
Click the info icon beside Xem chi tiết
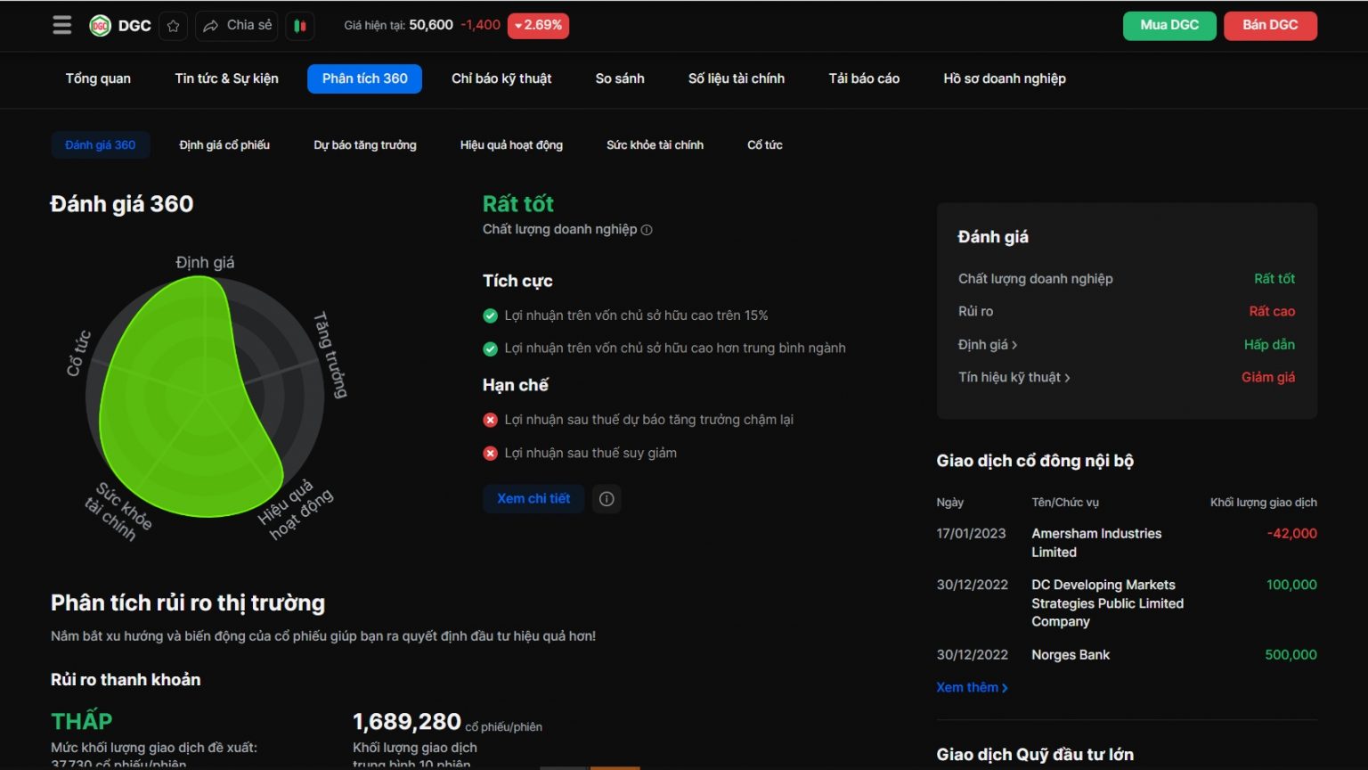coord(607,499)
